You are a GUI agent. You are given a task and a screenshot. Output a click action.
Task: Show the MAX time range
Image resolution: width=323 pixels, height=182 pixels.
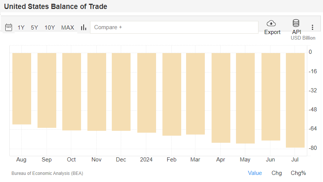coord(68,27)
